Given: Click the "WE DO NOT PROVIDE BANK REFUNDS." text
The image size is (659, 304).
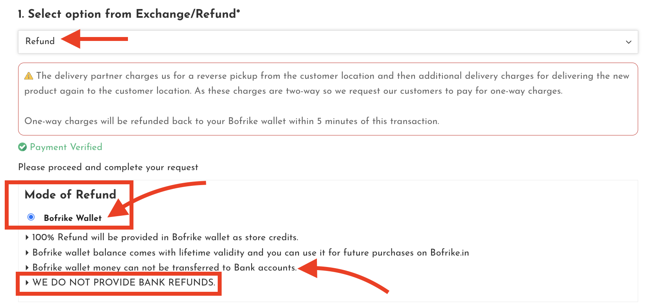Looking at the screenshot, I should coord(124,282).
